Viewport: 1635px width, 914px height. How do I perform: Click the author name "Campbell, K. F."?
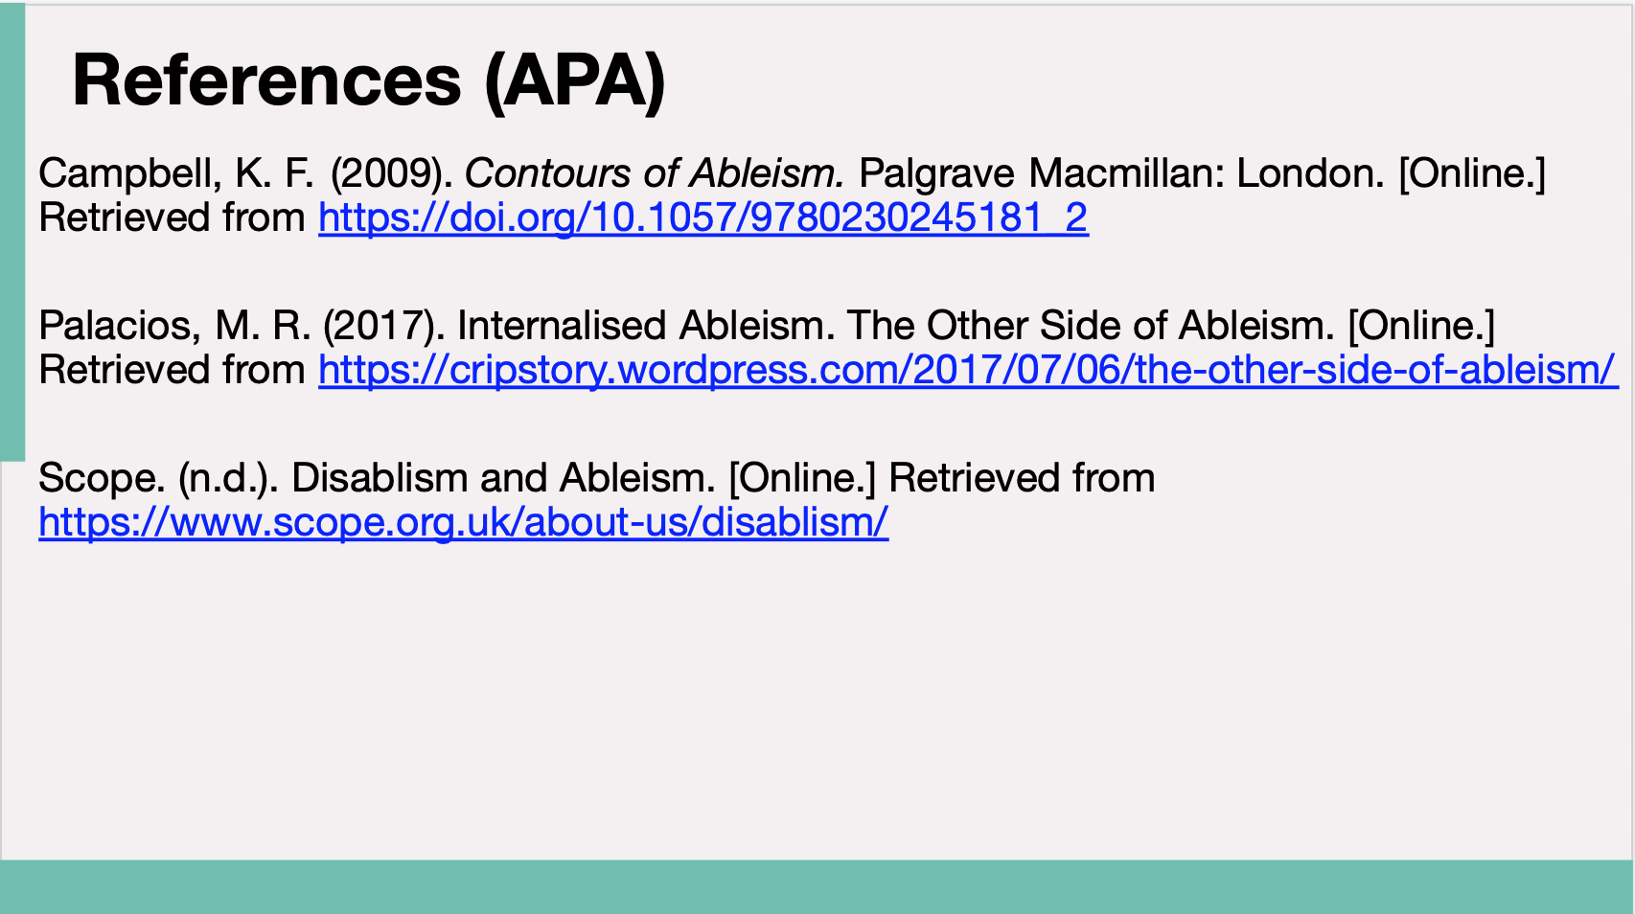(x=176, y=173)
